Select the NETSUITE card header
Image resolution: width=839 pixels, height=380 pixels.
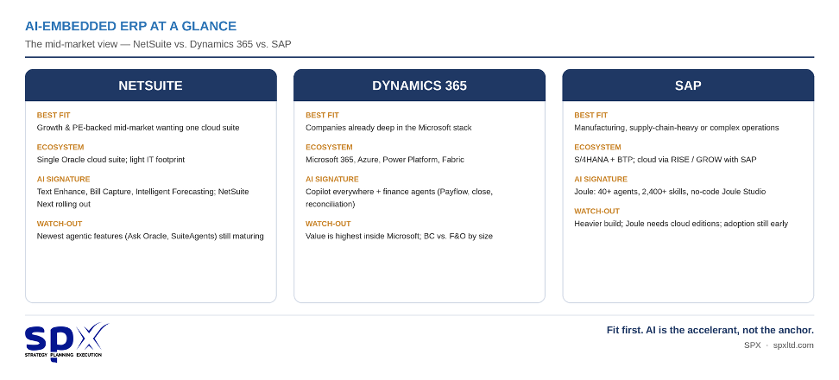click(151, 85)
